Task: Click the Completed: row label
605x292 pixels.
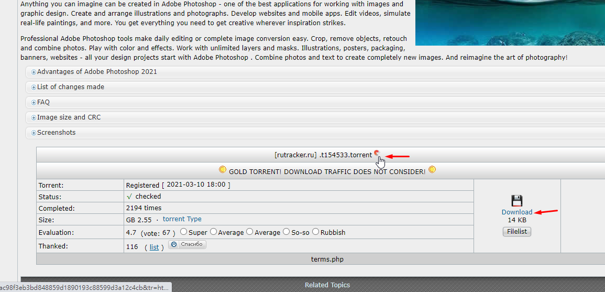Action: click(x=57, y=209)
